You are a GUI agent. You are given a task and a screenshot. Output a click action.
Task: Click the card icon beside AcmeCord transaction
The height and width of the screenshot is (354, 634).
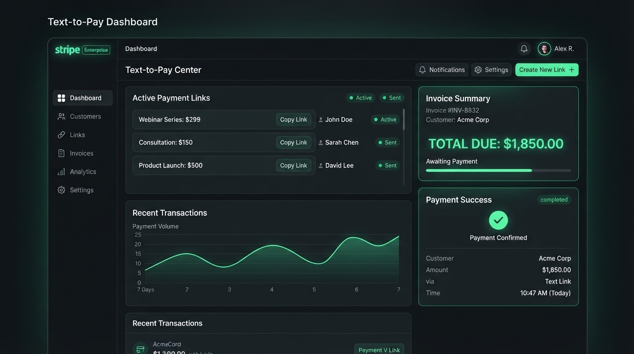(141, 349)
